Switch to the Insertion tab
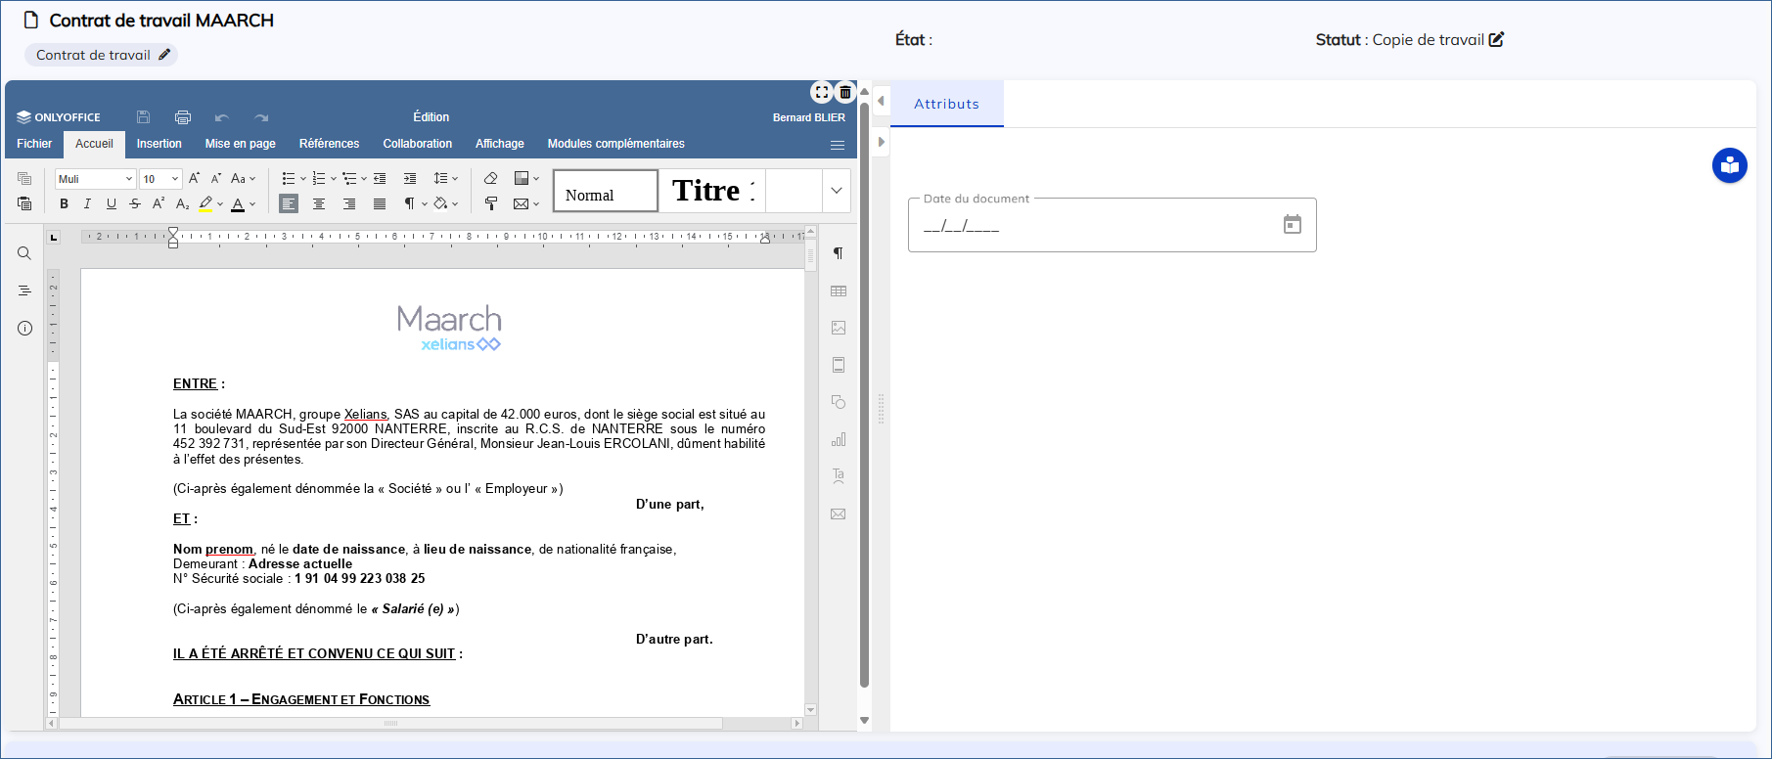Screen dimensions: 1772x759 pyautogui.click(x=159, y=144)
